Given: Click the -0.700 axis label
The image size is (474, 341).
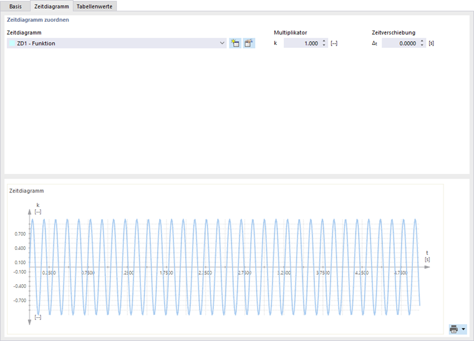Looking at the screenshot, I should click(x=20, y=300).
